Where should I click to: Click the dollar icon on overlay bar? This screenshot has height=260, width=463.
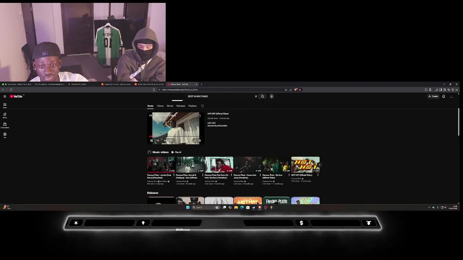(301, 223)
